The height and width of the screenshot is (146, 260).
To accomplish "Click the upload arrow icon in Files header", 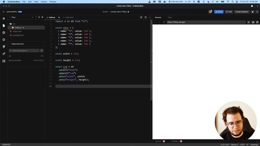I will [36, 17].
